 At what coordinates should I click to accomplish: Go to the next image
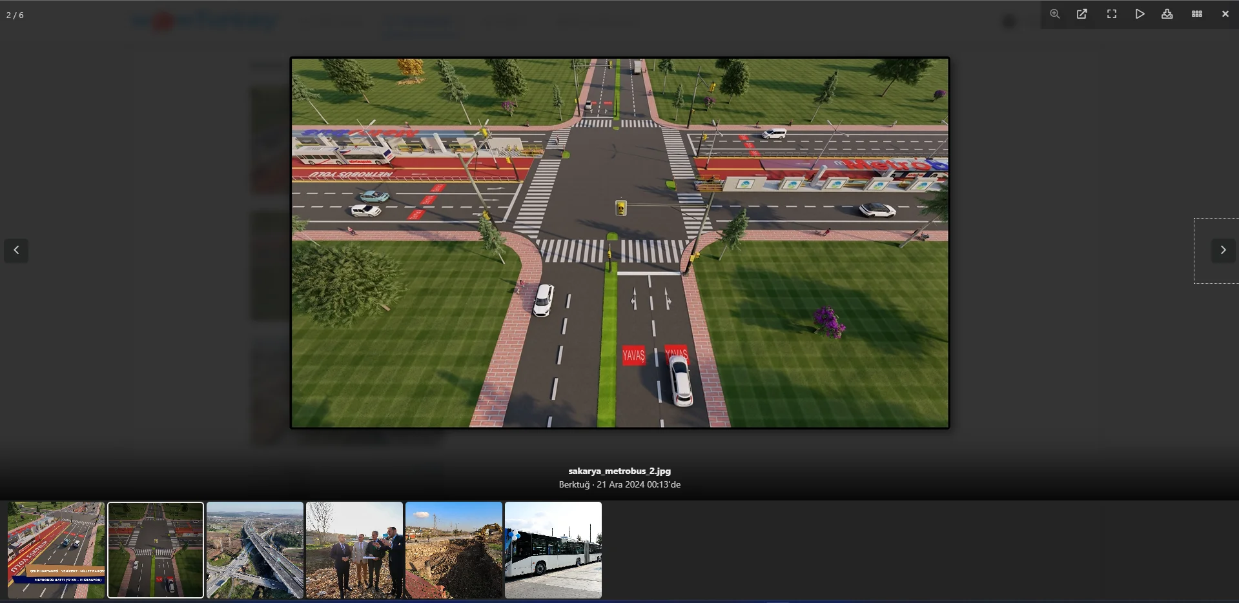pos(1222,250)
